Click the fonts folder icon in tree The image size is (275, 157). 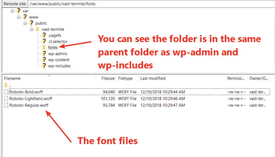coord(44,47)
